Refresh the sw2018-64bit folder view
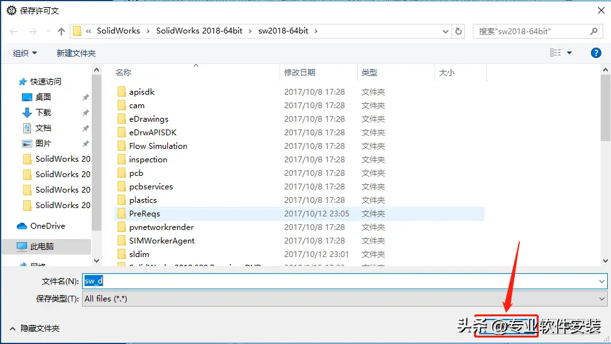Screen dimensions: 611x344 tap(459, 31)
